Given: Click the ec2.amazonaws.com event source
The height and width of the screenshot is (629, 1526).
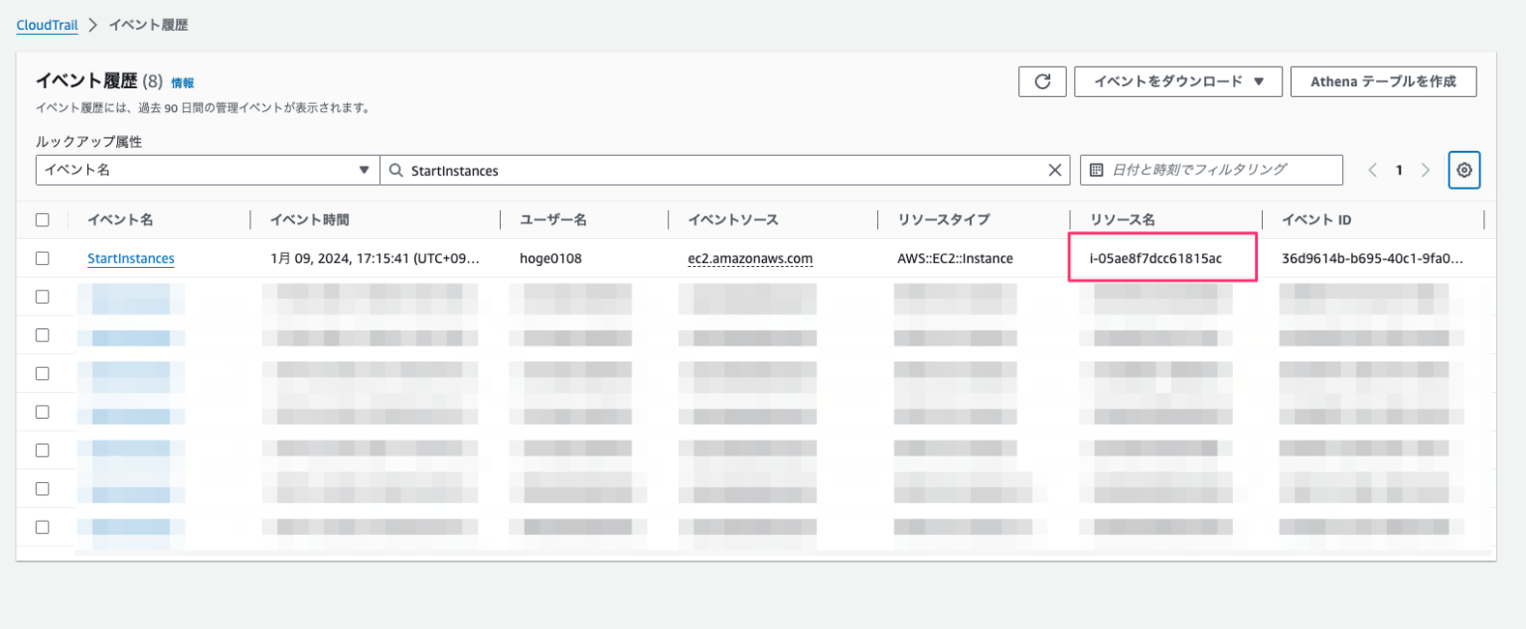Looking at the screenshot, I should [x=750, y=258].
